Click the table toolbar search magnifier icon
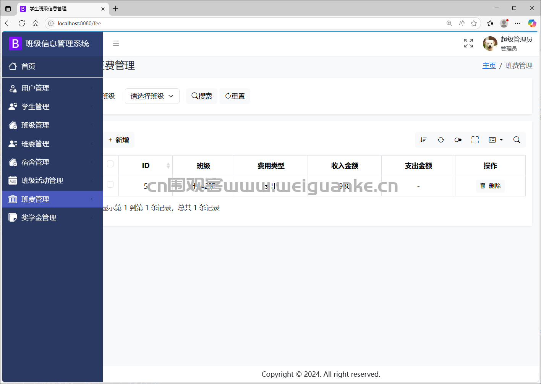 coord(517,140)
